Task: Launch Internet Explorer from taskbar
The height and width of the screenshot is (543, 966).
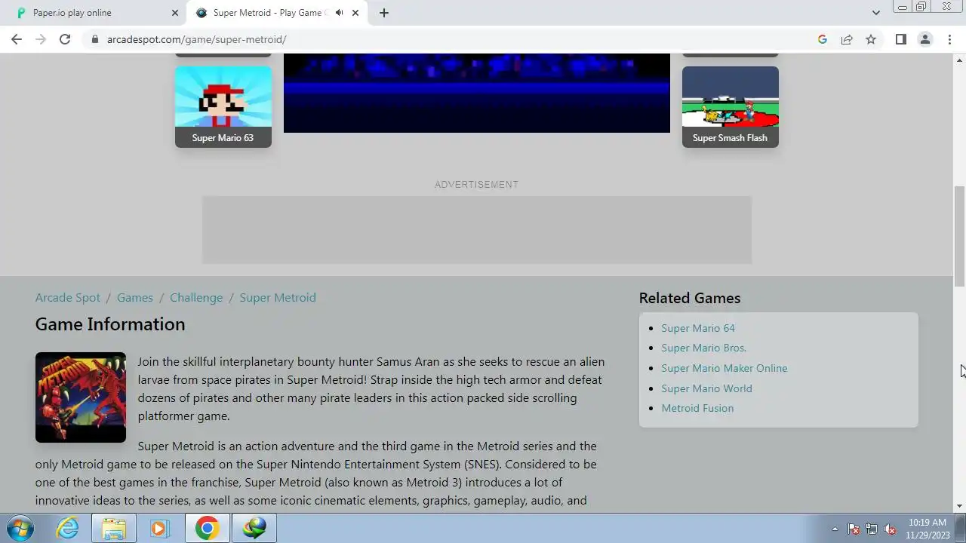Action: point(68,528)
